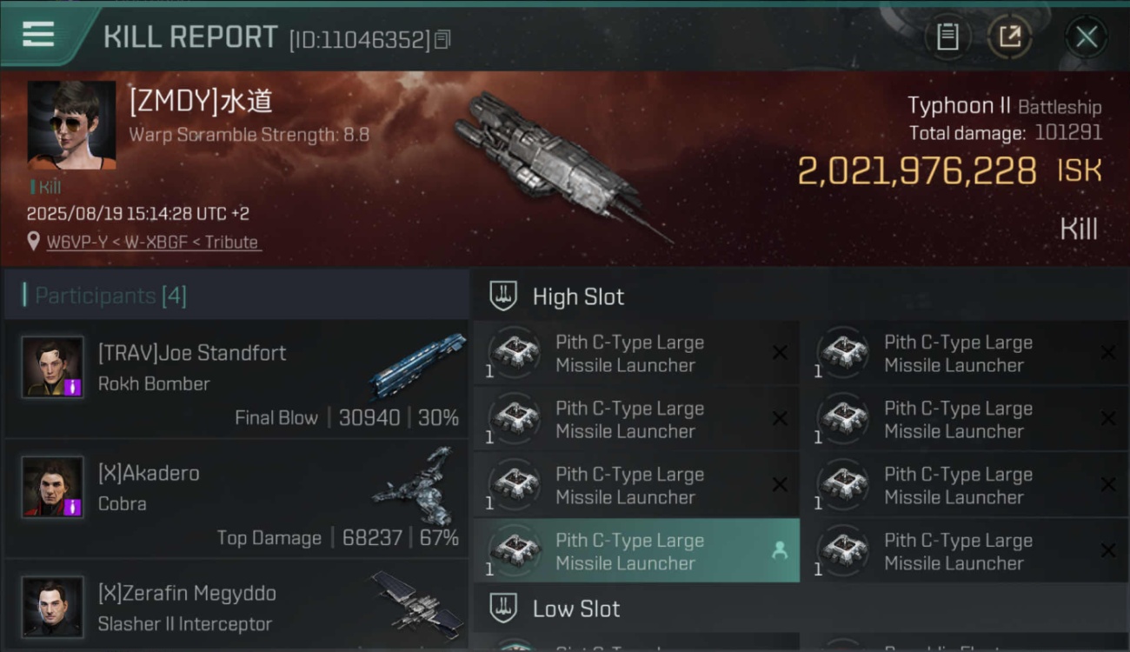
Task: Select the Slasher II Interceptor ship icon
Action: coord(417,604)
